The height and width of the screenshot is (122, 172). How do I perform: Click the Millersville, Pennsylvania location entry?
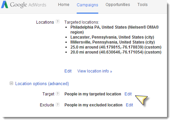[x=113, y=42]
